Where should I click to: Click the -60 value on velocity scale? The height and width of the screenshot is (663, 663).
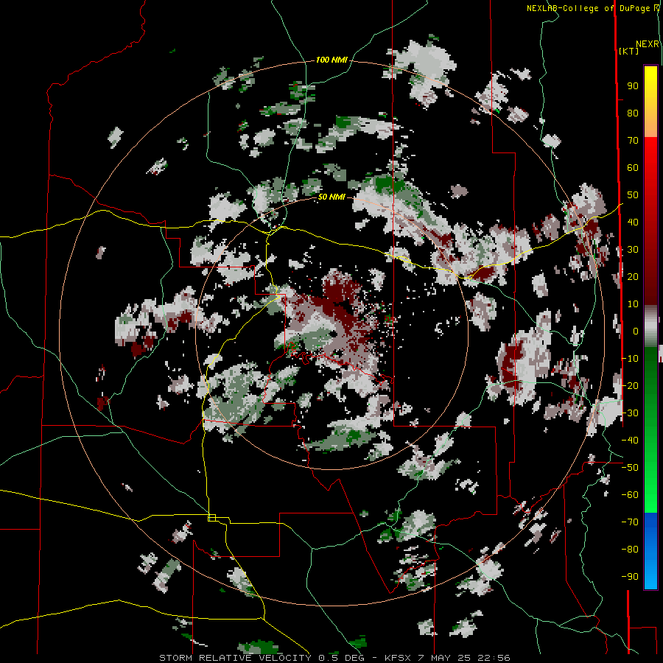pos(630,495)
